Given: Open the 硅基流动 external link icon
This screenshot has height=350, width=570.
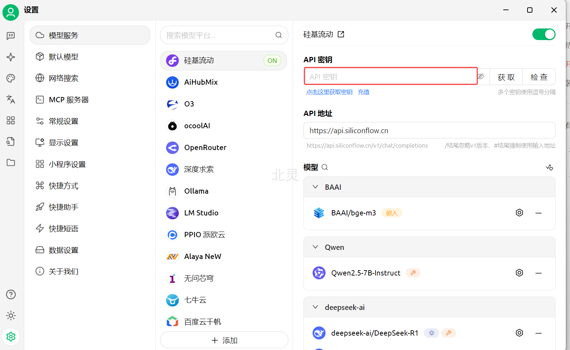Looking at the screenshot, I should (x=341, y=34).
